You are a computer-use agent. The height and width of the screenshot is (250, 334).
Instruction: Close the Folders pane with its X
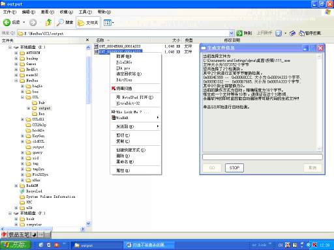point(87,40)
